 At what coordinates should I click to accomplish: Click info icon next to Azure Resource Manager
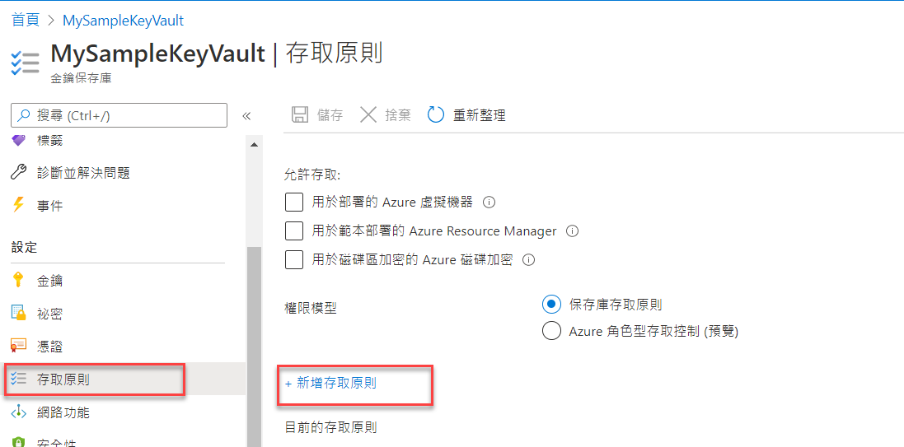(572, 231)
